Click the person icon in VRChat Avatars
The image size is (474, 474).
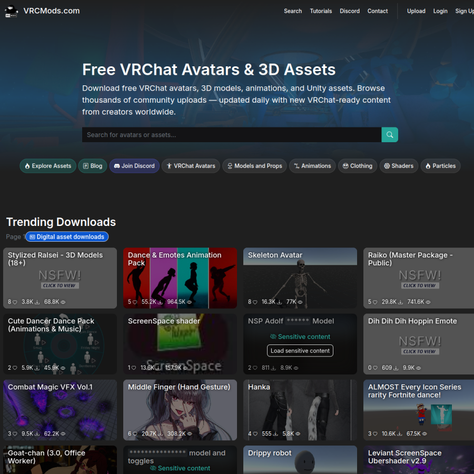[169, 166]
